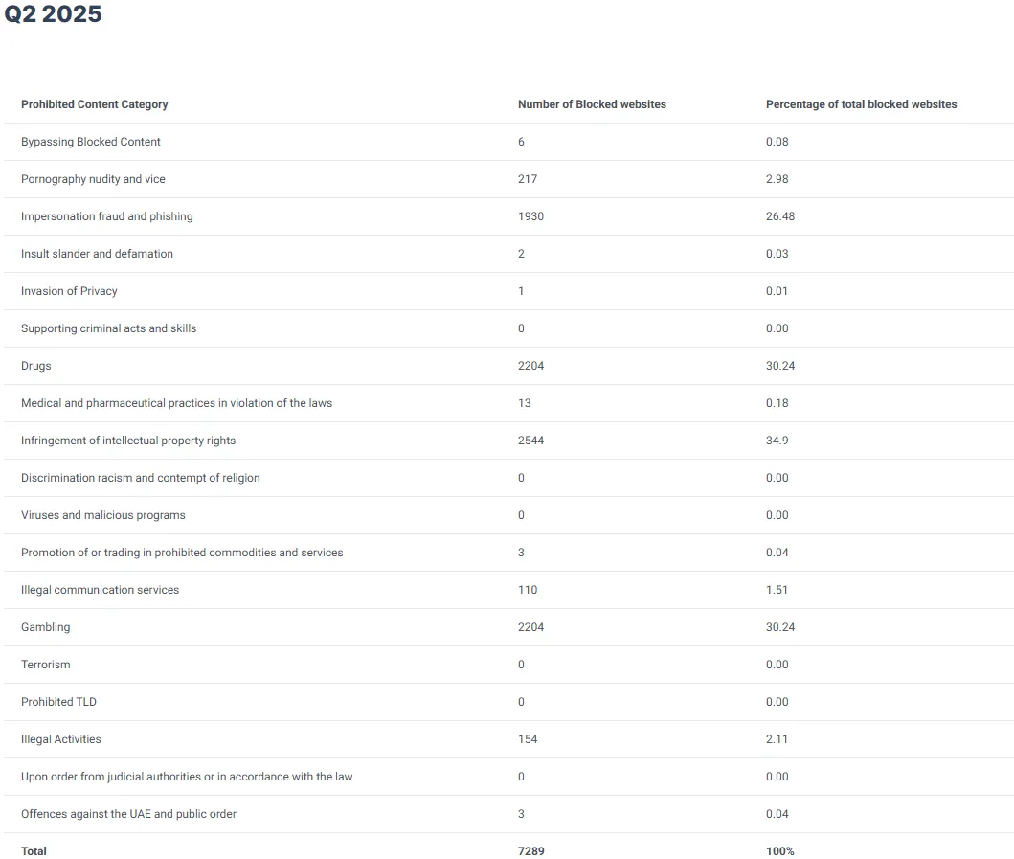Click the Terrorism row label
Screen dimensions: 1014x859
click(46, 665)
